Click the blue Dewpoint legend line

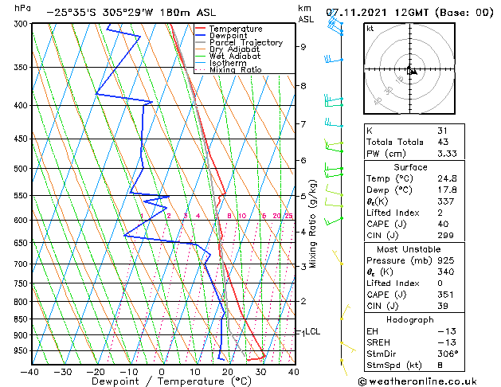200,35
